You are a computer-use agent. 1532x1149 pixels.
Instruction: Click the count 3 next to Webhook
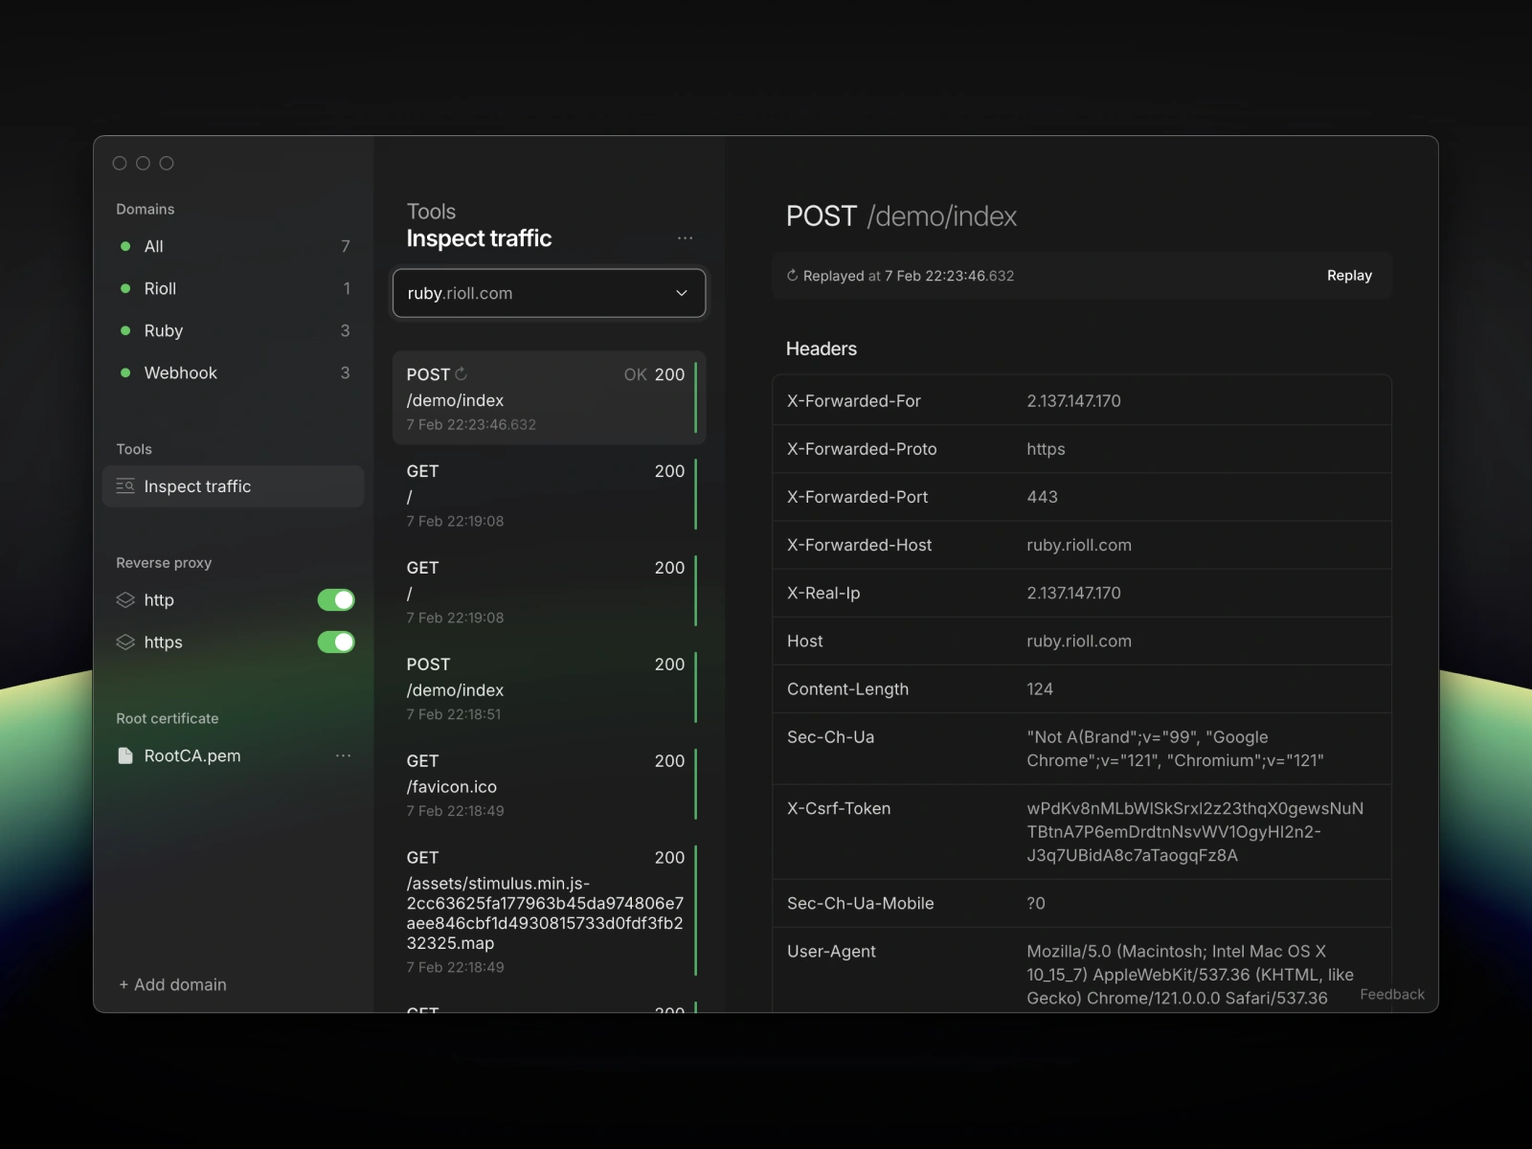pos(346,372)
